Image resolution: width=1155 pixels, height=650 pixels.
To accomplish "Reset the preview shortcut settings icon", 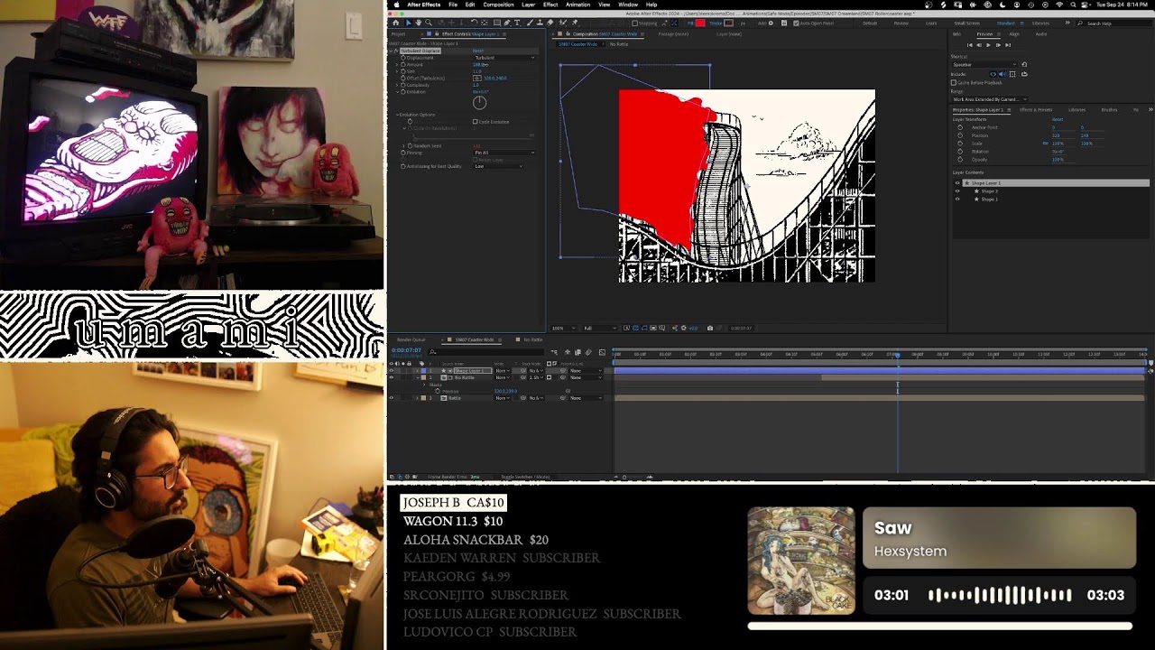I will pyautogui.click(x=1024, y=65).
